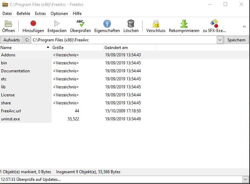250x184 pixels.
Task: Click the Verschluss padlock icon
Action: coord(156,24)
